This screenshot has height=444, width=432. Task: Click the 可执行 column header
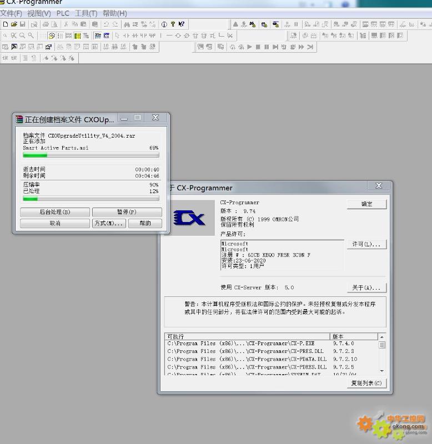(x=248, y=336)
